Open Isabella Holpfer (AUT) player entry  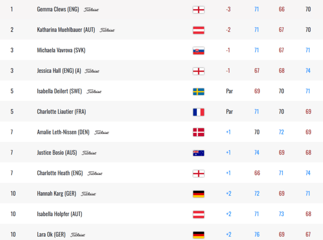60,214
